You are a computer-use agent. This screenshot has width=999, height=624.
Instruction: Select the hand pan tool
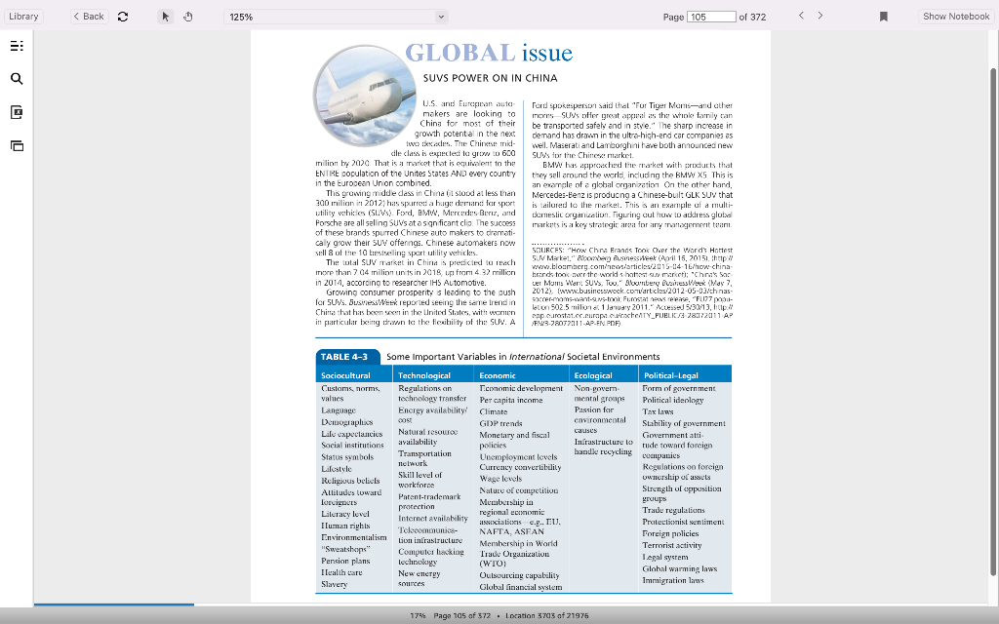[187, 17]
